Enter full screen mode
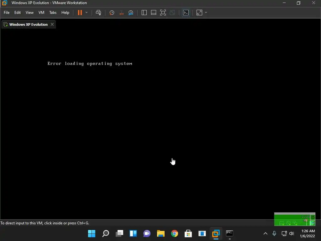 coord(163,13)
